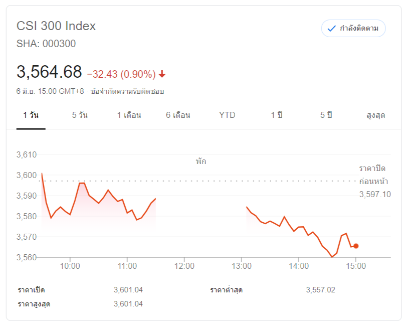407x327 pixels.
Task: Switch to the 5 วัน tab
Action: click(80, 115)
